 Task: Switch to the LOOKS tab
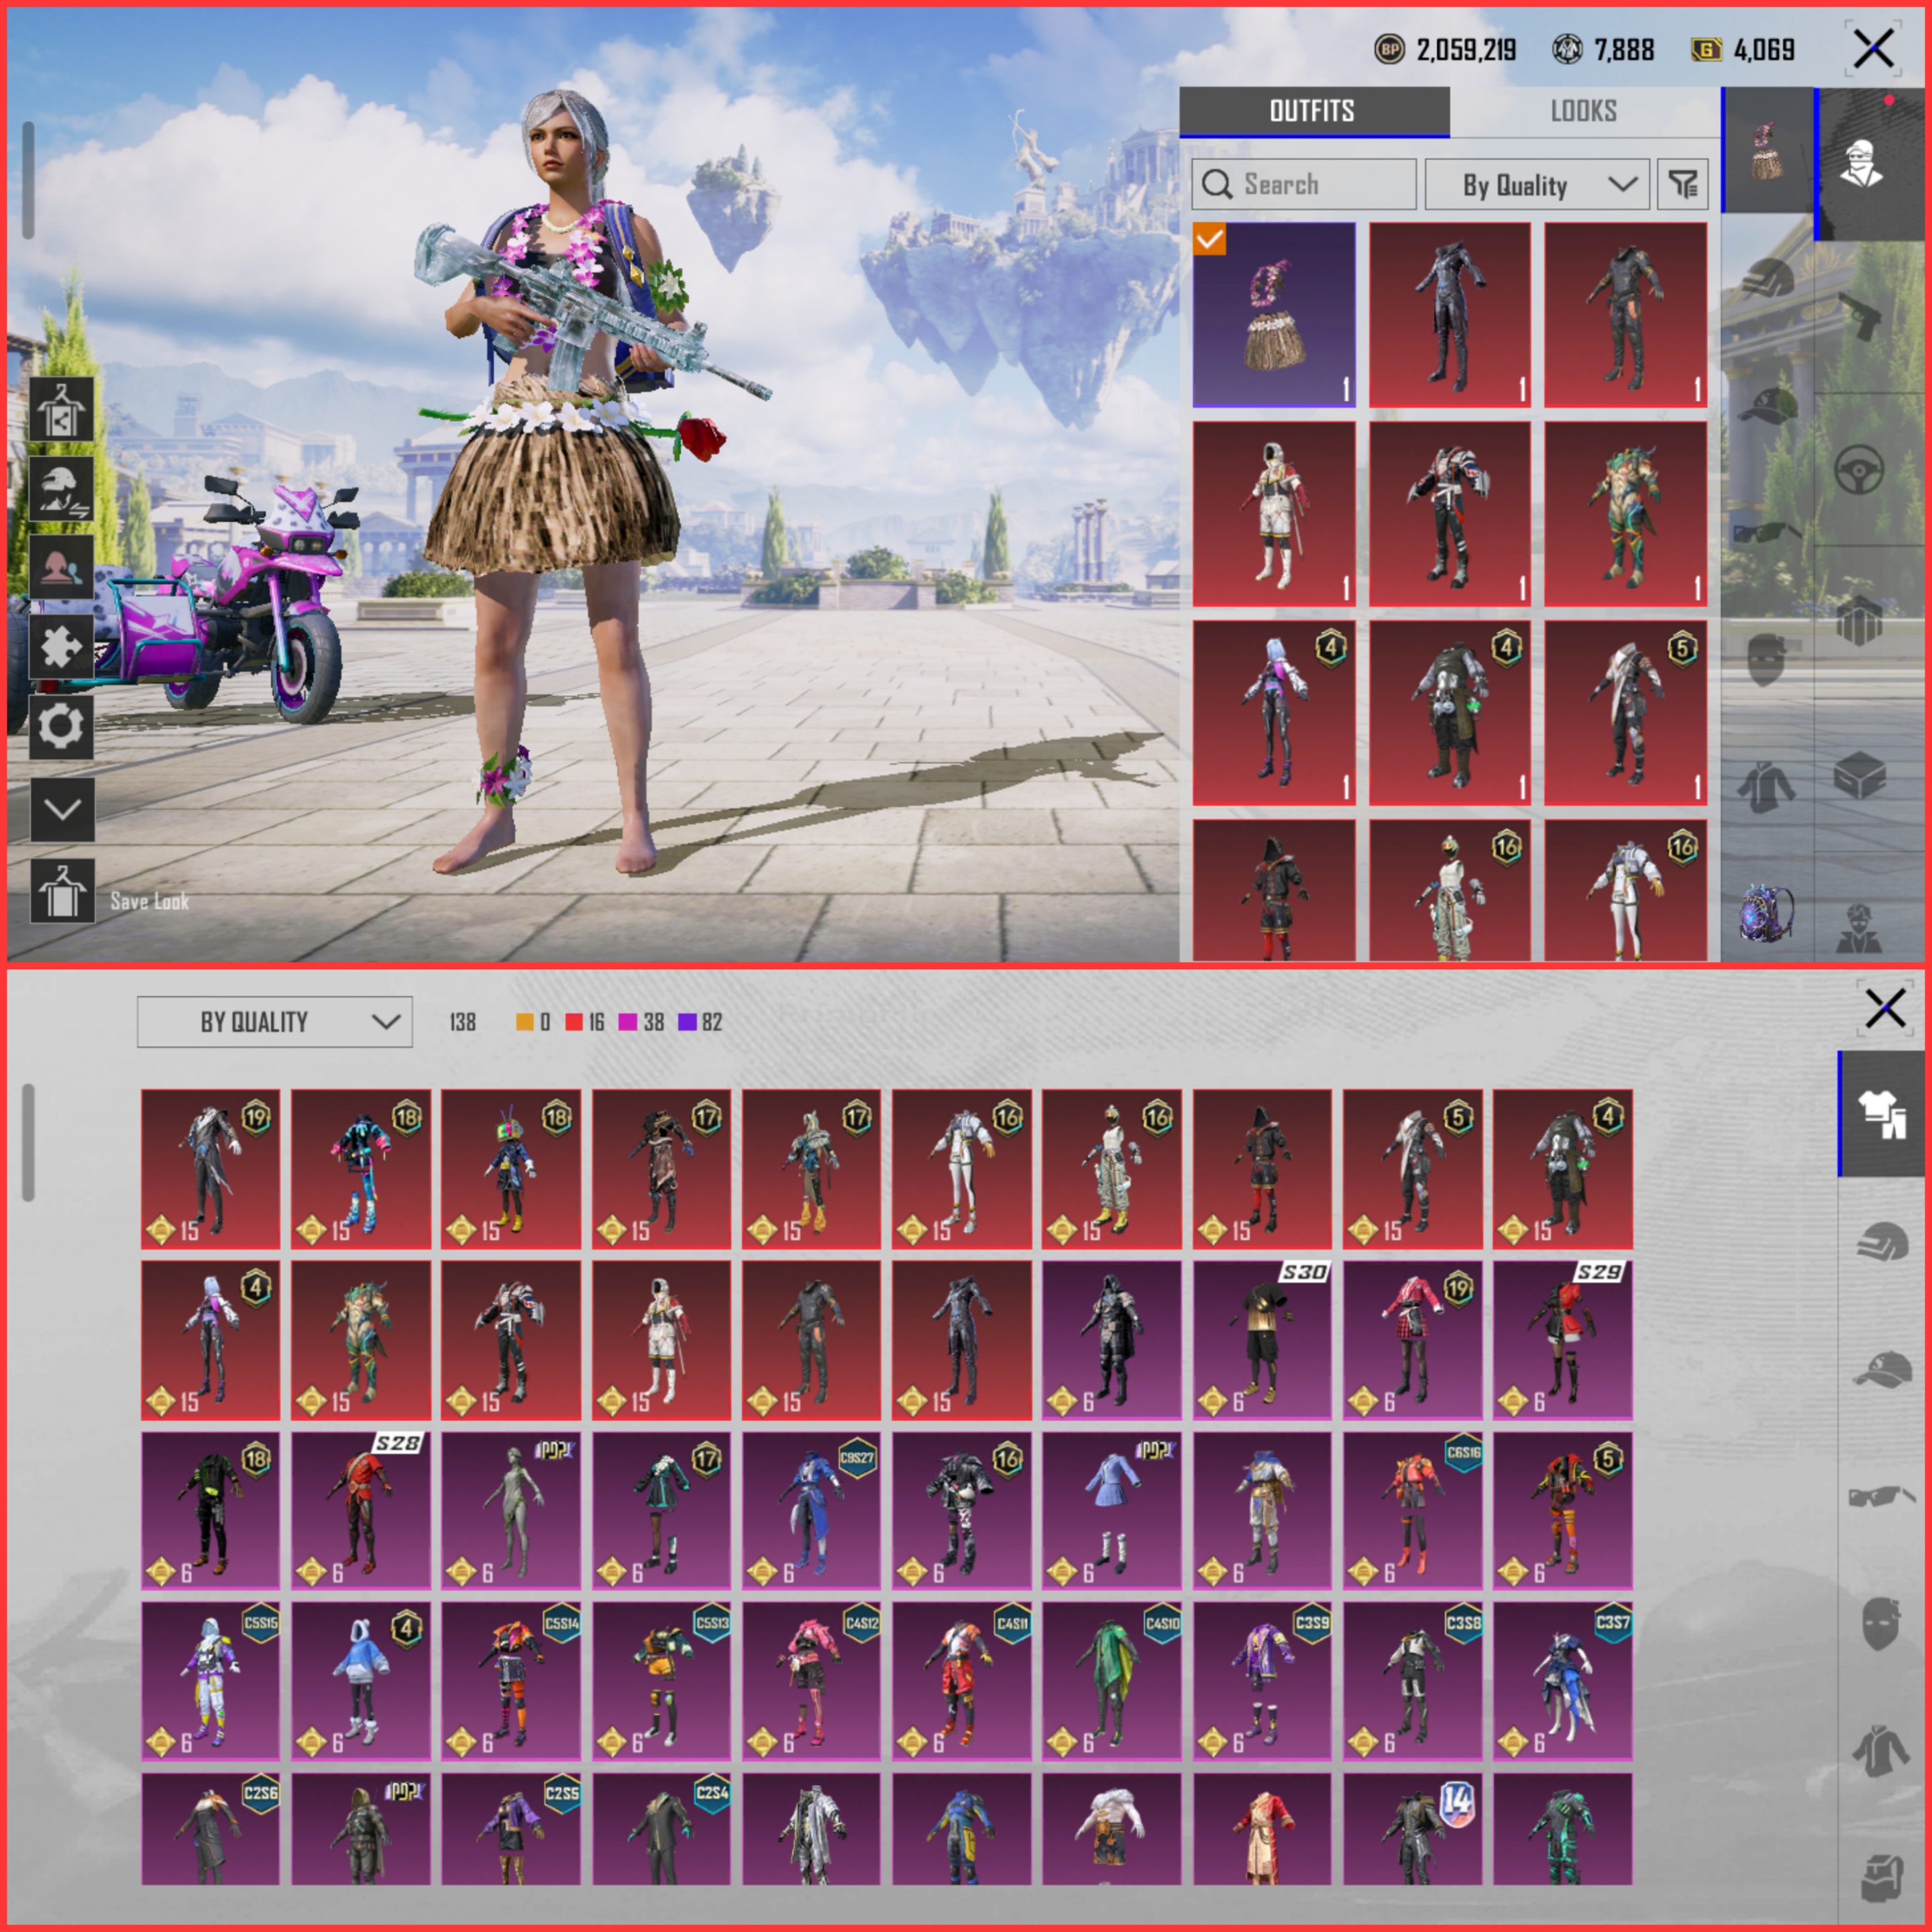pos(1584,111)
